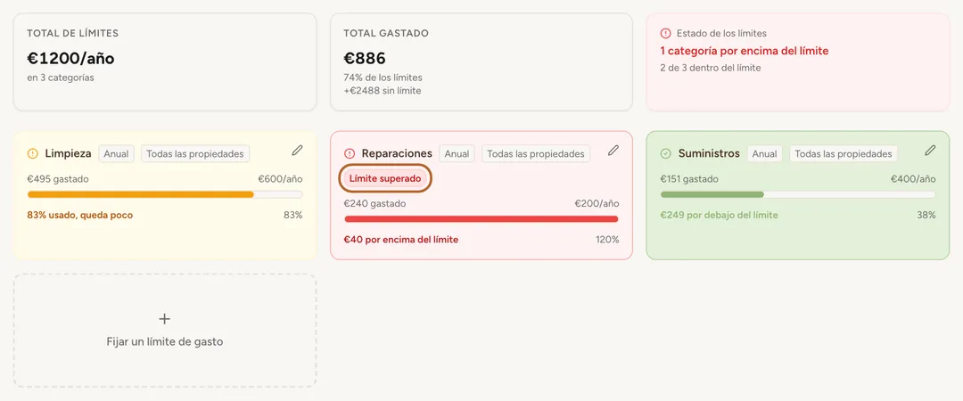Select the Anual tag on Reparaciones card
This screenshot has width=963, height=401.
pyautogui.click(x=457, y=153)
